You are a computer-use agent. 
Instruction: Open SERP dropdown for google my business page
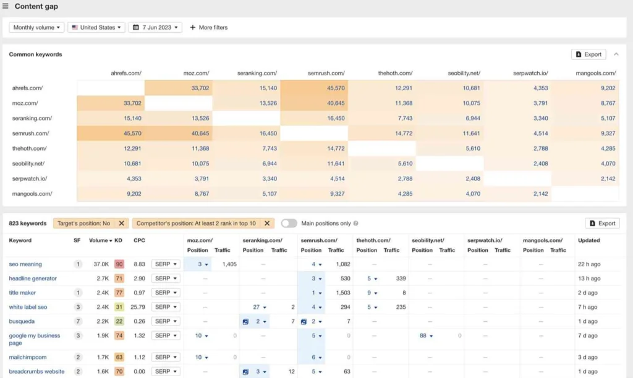click(x=166, y=335)
